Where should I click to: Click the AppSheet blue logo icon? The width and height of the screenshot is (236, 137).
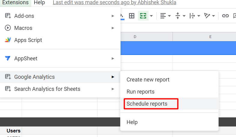8,58
